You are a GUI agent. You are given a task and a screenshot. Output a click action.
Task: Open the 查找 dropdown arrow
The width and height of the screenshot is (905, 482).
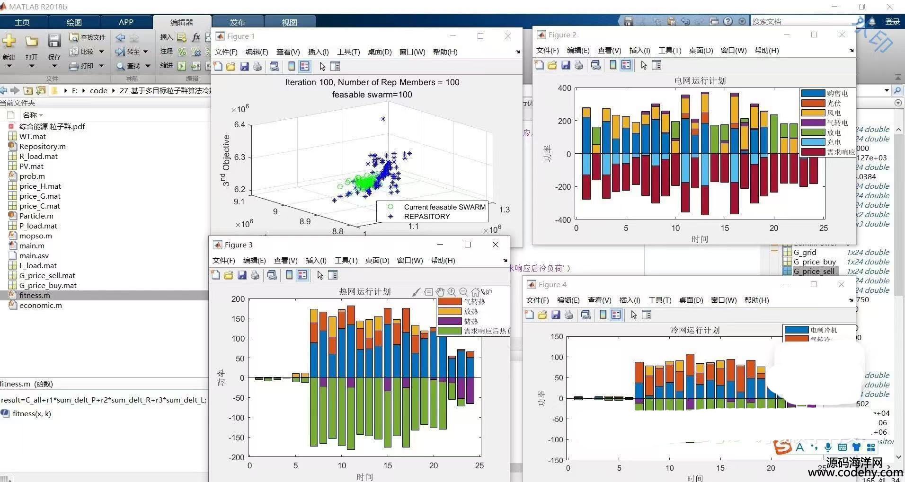tap(148, 66)
